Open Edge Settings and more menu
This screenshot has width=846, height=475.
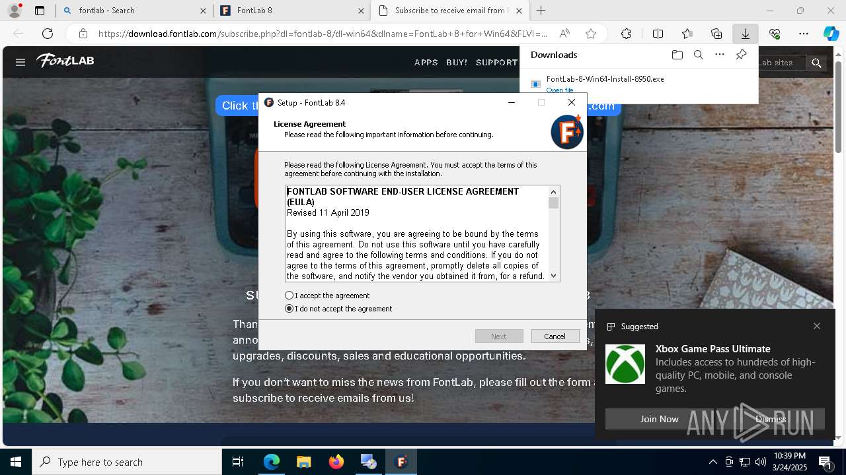(804, 34)
